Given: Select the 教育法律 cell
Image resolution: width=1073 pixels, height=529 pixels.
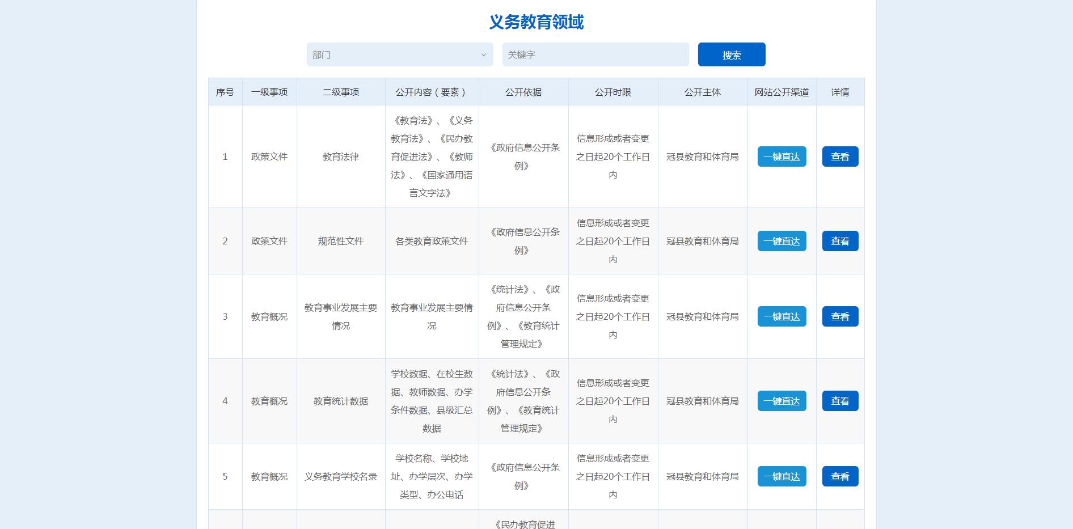Looking at the screenshot, I should 341,156.
